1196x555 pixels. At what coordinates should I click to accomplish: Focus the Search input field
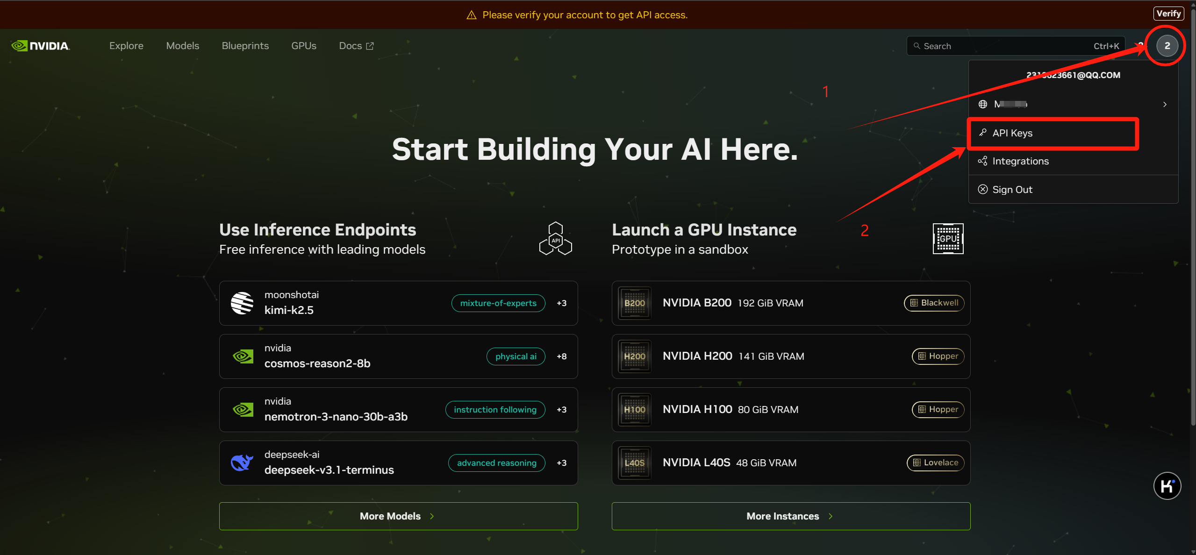pos(1005,46)
